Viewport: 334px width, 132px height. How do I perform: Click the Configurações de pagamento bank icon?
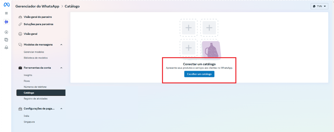point(20,109)
